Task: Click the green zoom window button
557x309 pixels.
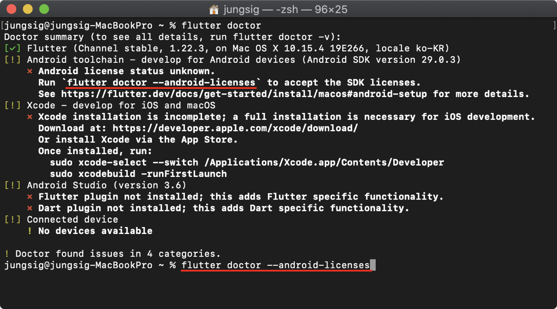Action: coord(44,9)
